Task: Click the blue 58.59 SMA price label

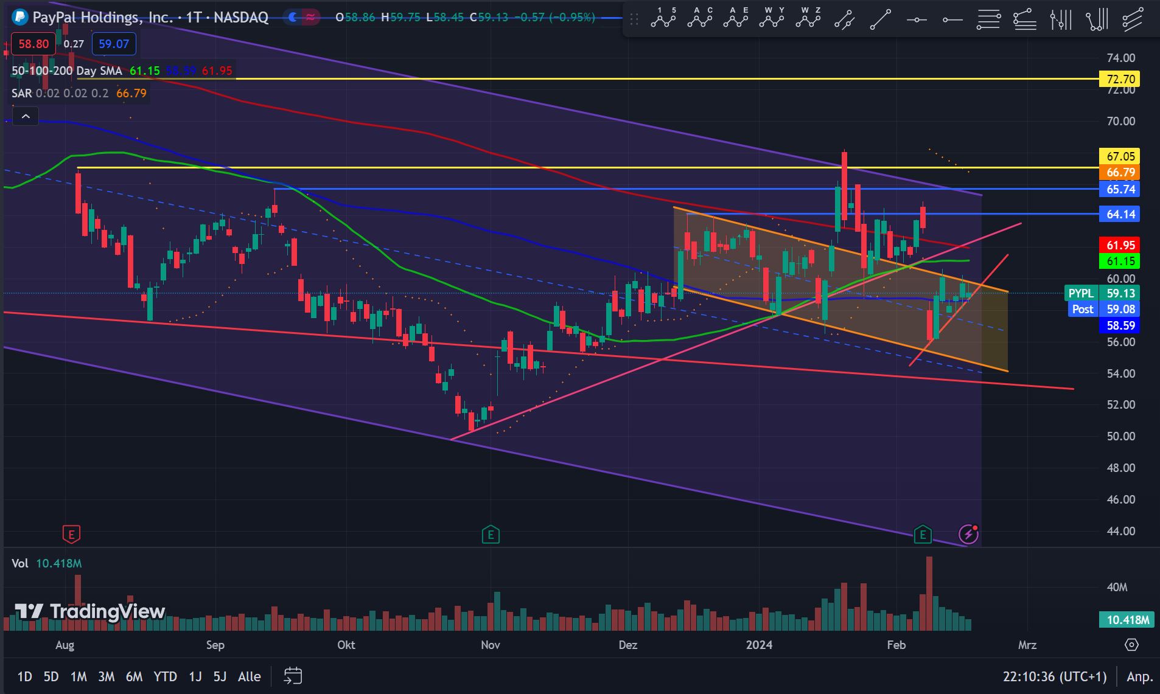Action: click(1120, 325)
